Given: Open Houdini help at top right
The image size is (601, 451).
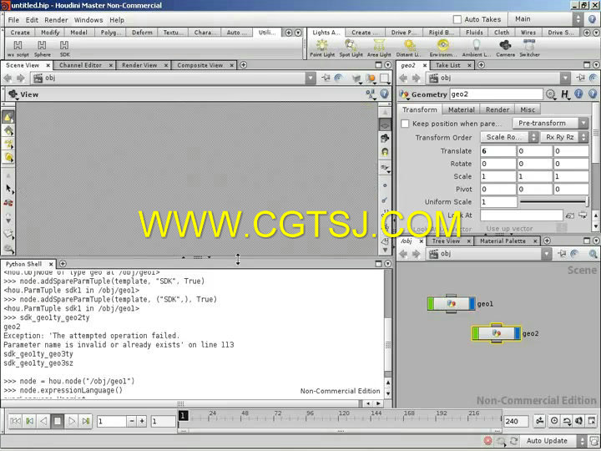Looking at the screenshot, I should tap(592, 19).
